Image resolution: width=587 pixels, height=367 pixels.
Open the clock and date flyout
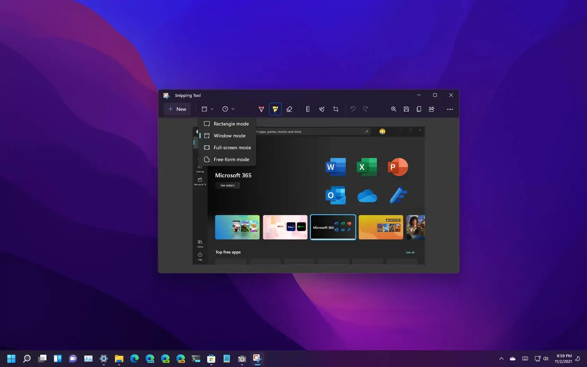563,359
